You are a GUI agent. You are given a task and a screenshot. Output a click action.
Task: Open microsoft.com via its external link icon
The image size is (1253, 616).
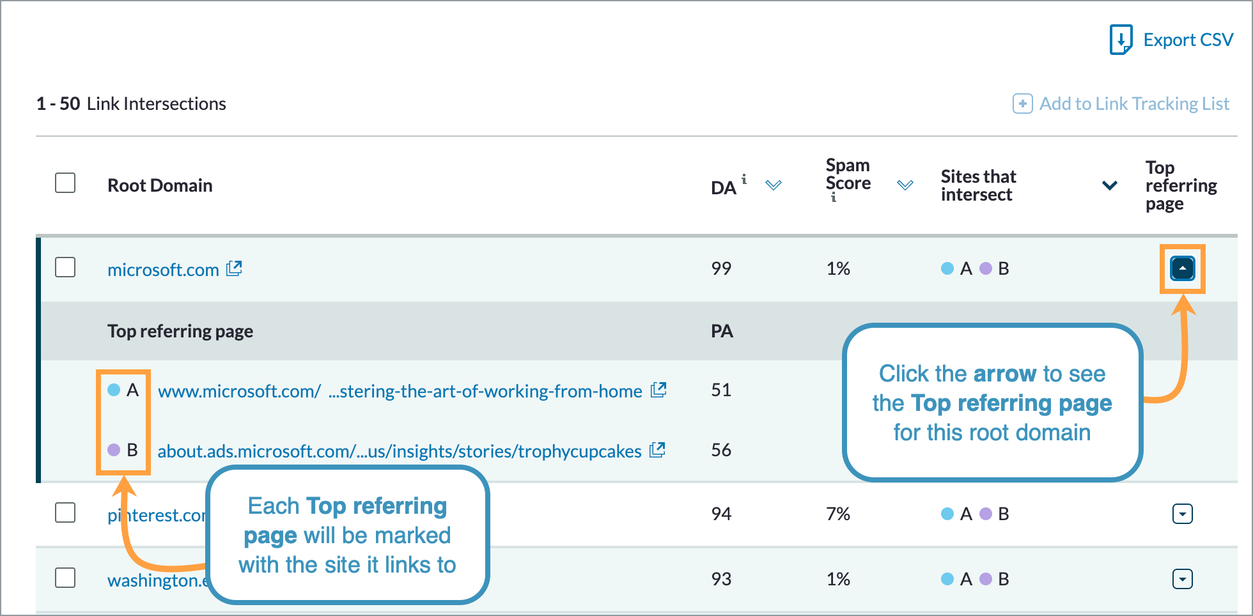pos(234,268)
